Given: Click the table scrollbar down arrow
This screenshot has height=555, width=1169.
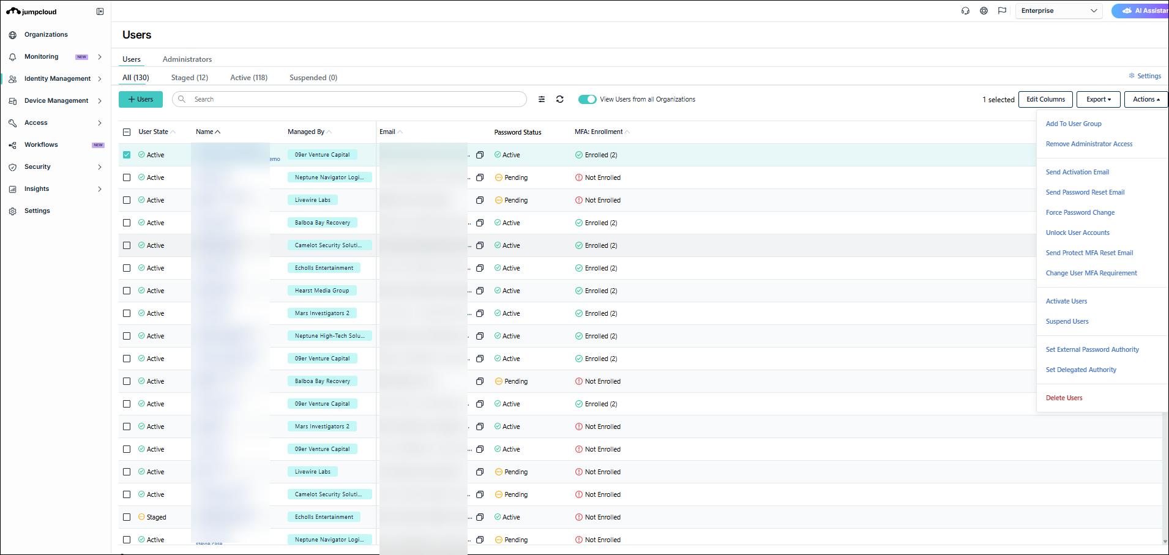Looking at the screenshot, I should point(1165,542).
